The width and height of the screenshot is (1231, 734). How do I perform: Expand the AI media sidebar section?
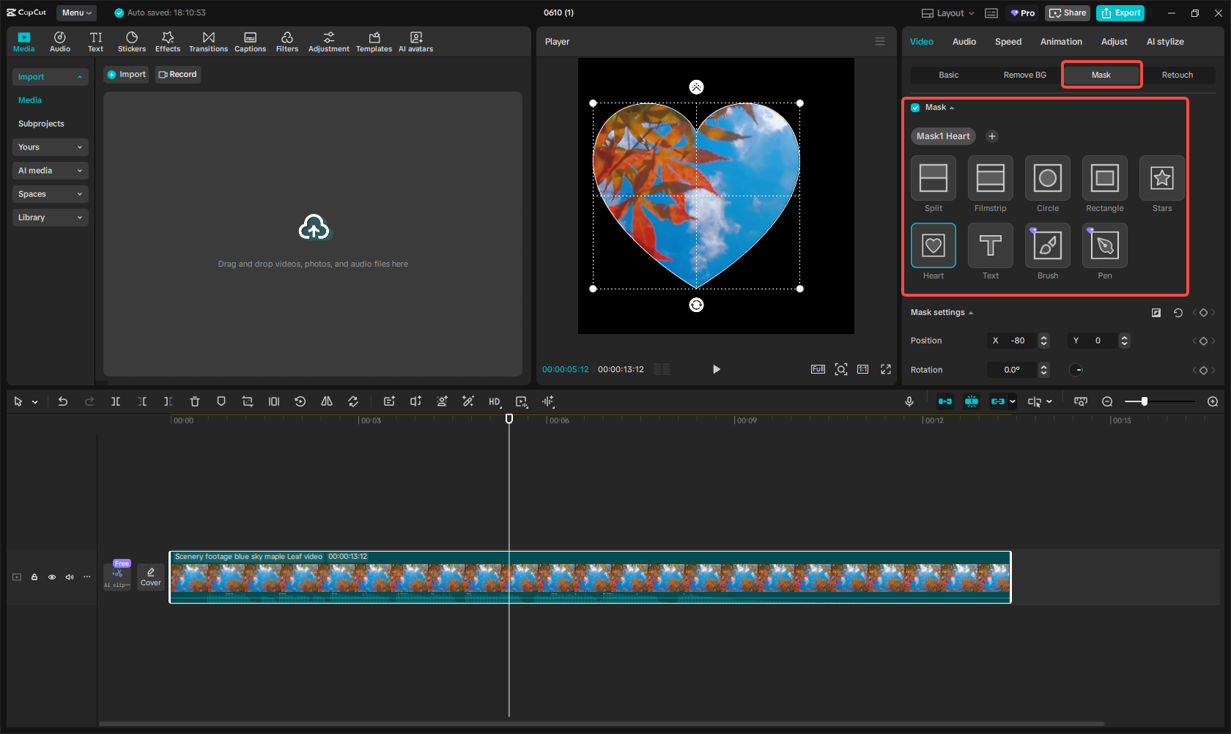50,171
